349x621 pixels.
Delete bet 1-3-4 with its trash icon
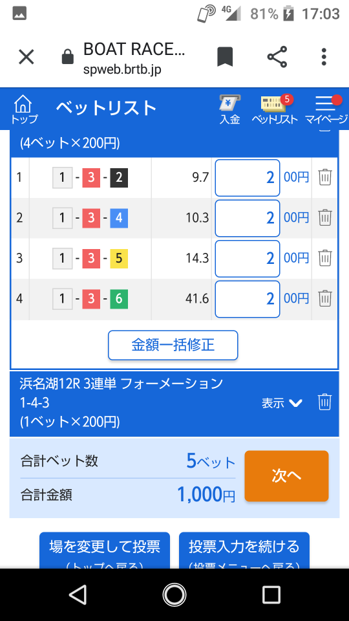[x=325, y=217]
